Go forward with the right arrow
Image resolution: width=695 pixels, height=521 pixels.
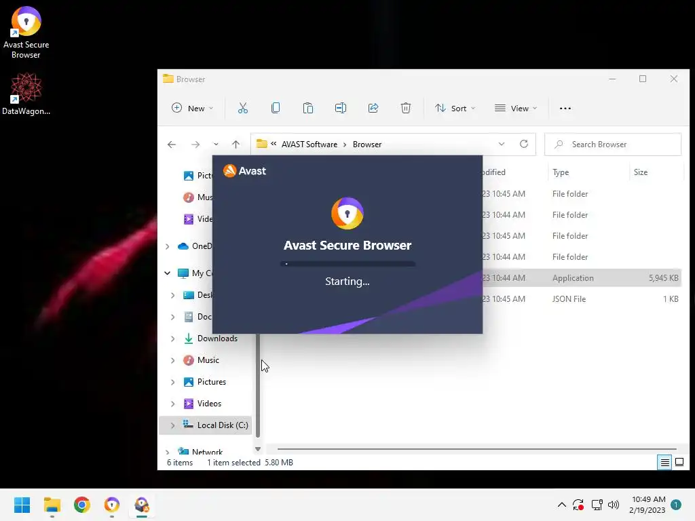tap(195, 144)
